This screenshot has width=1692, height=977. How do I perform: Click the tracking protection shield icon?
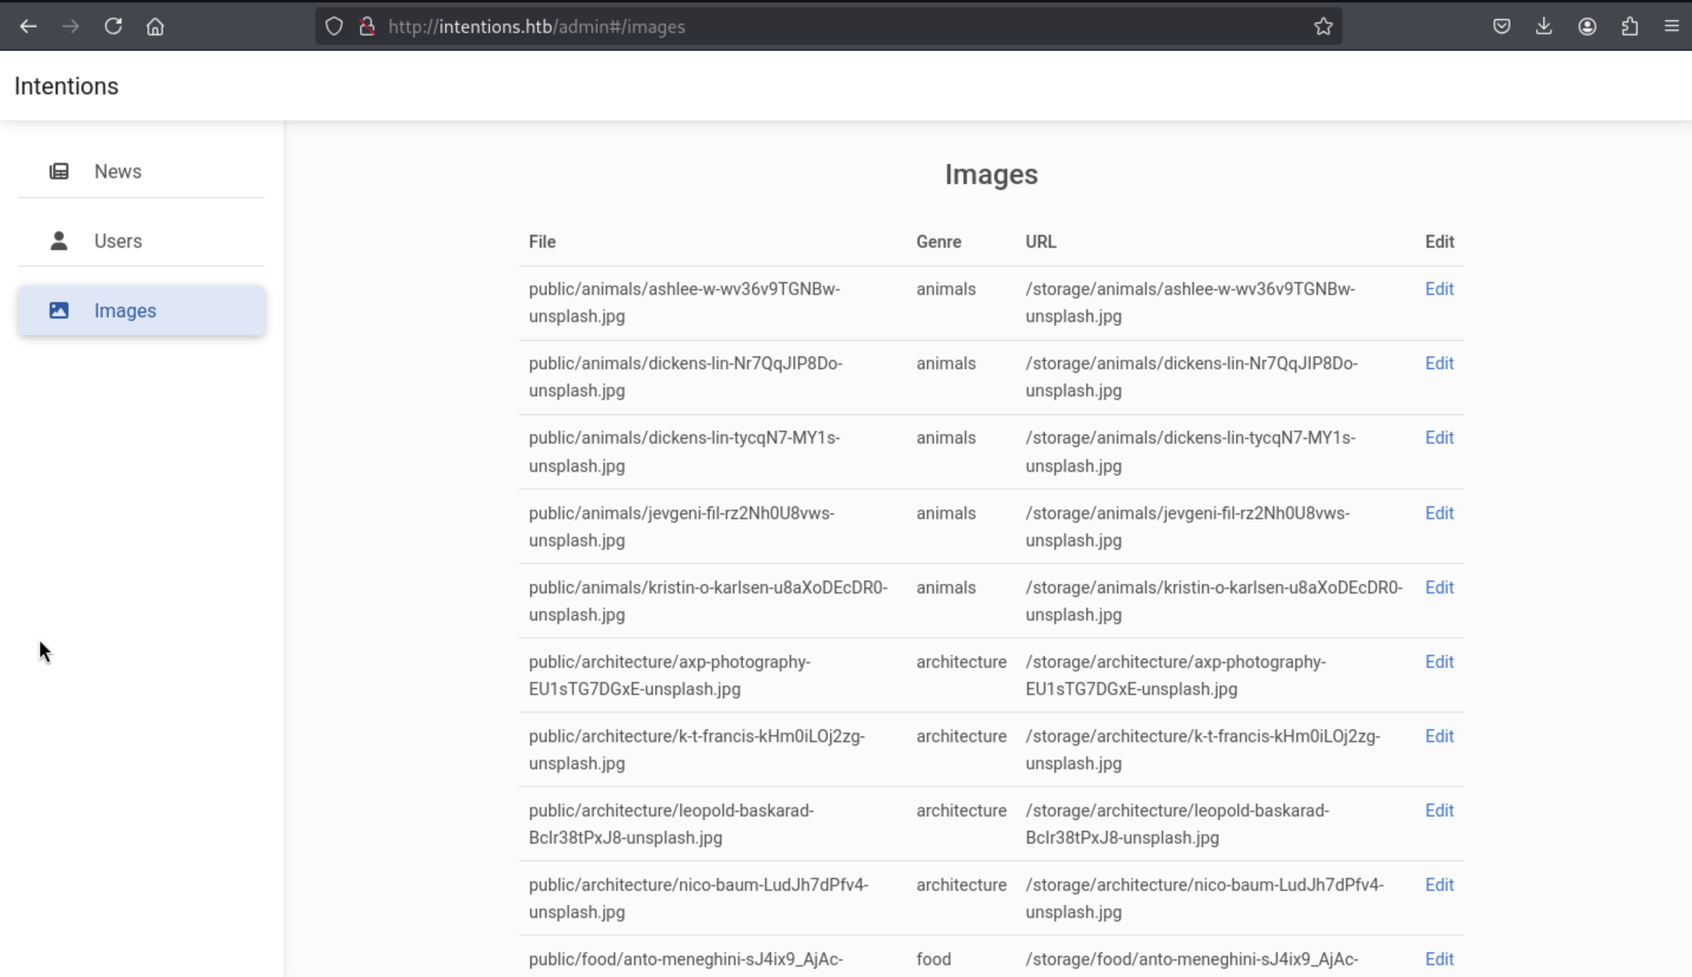334,26
